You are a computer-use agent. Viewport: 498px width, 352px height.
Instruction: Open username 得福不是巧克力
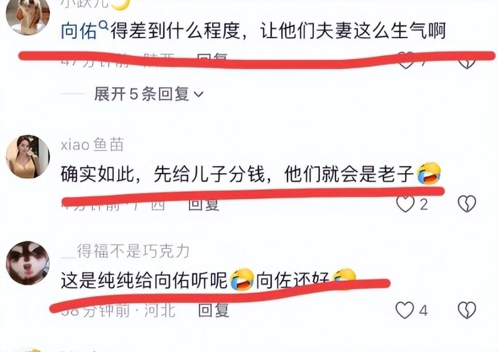click(x=125, y=251)
